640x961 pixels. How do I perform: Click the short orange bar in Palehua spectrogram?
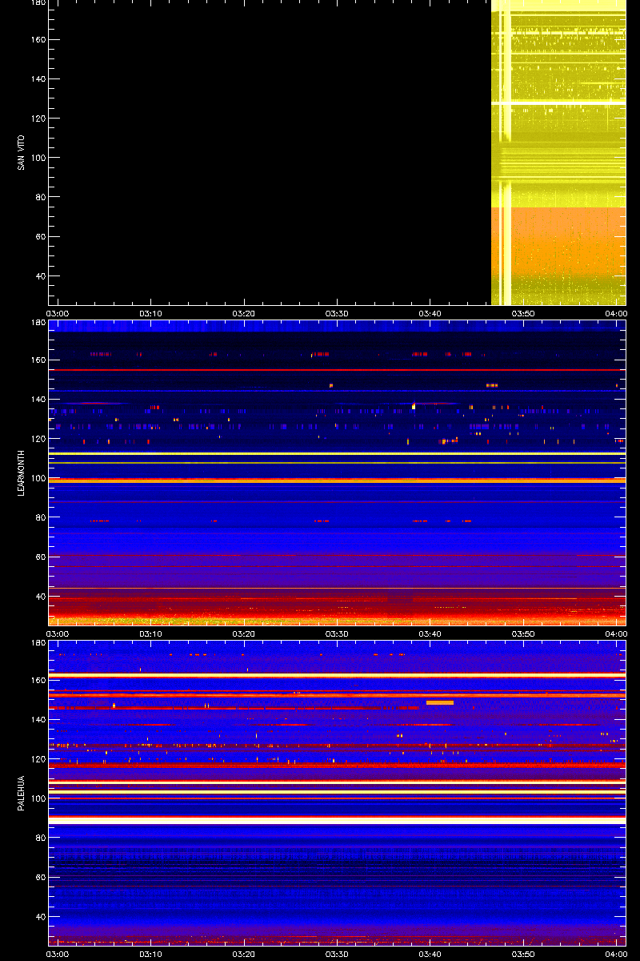pos(440,702)
